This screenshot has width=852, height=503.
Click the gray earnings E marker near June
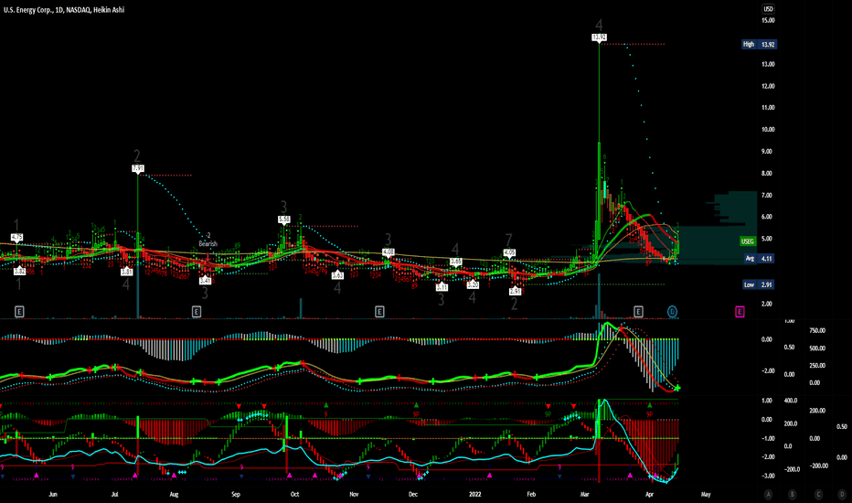pos(19,312)
